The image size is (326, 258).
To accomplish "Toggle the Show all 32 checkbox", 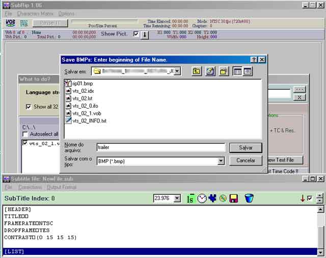I will pyautogui.click(x=29, y=107).
